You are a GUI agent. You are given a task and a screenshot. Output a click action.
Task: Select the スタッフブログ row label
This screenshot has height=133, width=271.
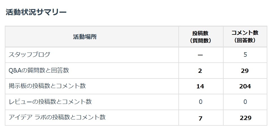click(29, 55)
